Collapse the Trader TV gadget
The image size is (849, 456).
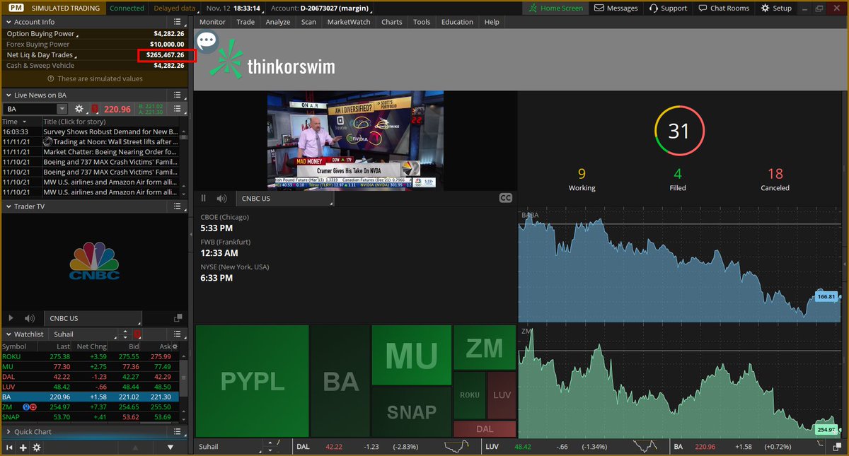pyautogui.click(x=8, y=206)
